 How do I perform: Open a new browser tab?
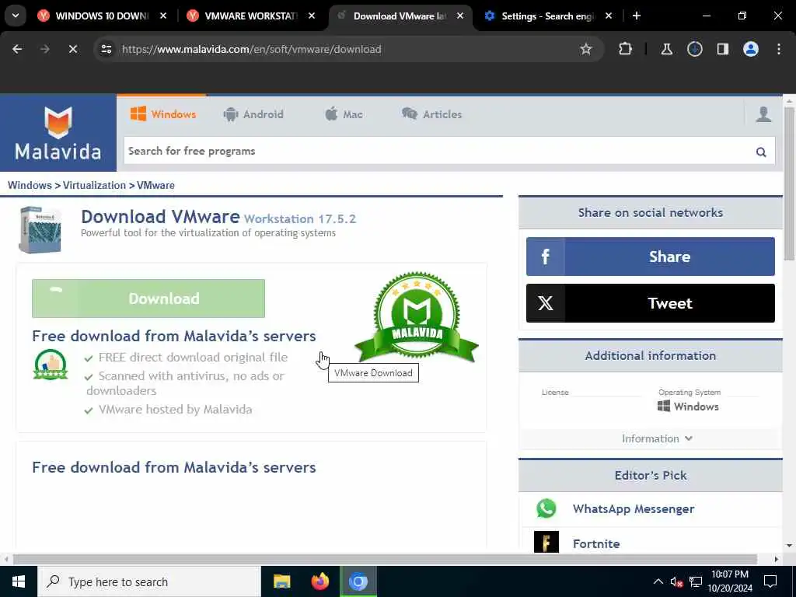637,16
